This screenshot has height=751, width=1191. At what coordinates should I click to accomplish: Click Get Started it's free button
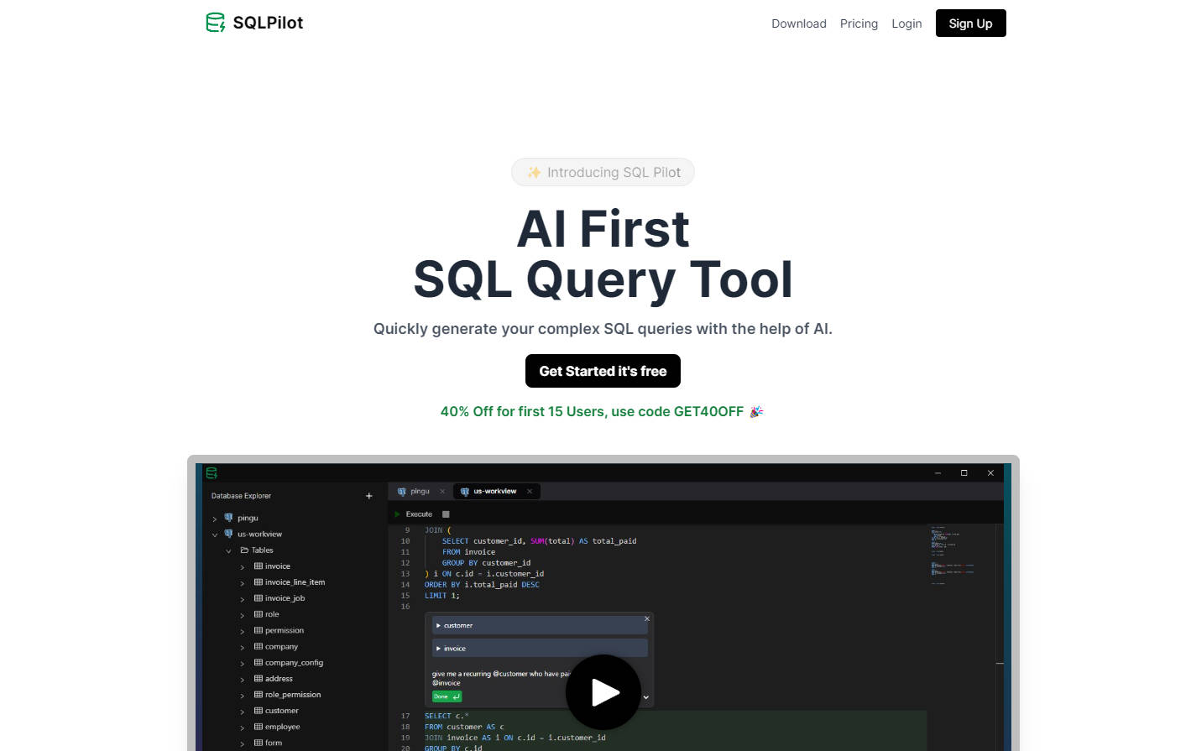point(603,371)
